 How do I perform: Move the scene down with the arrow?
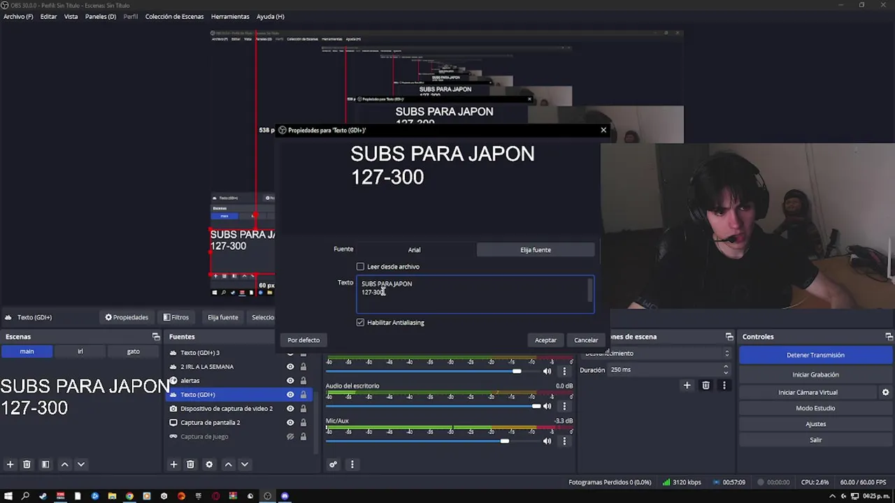point(81,465)
